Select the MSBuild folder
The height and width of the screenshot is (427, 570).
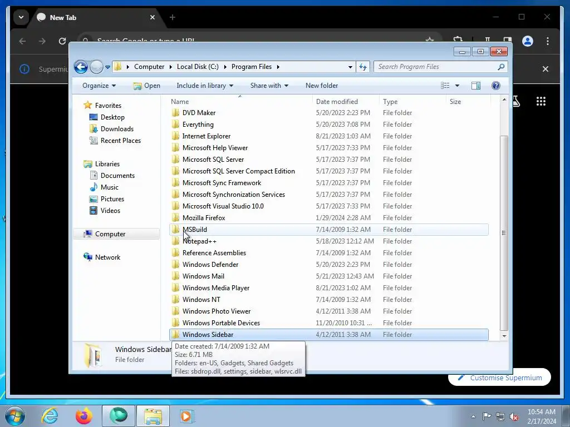coord(328,230)
